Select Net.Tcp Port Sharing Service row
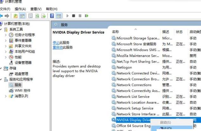Image resolution: width=201 pixels, height=131 pixels. [156, 62]
